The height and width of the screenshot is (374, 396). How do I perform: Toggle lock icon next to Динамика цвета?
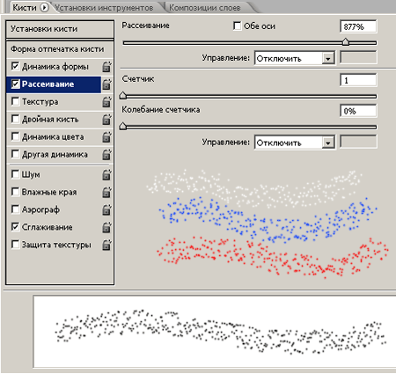[x=106, y=137]
